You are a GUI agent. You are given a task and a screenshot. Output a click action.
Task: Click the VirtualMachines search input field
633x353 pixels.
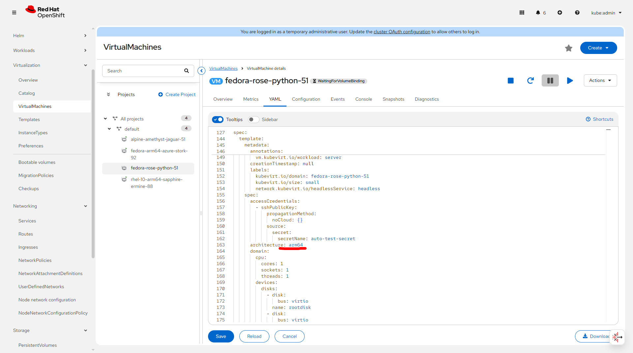pos(143,71)
